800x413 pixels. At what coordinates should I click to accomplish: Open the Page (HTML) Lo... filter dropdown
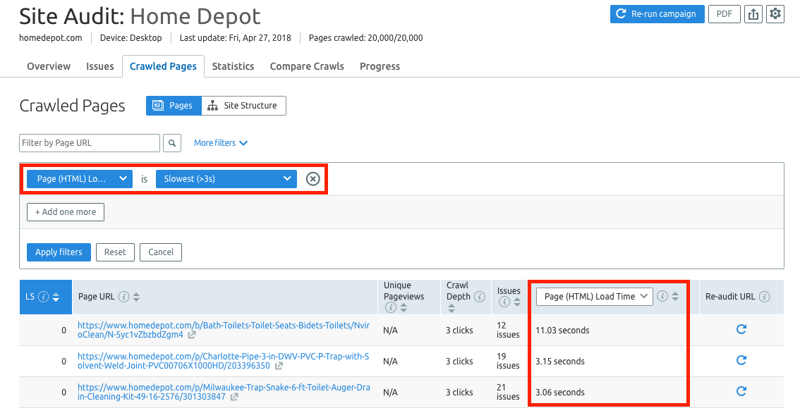pos(80,179)
